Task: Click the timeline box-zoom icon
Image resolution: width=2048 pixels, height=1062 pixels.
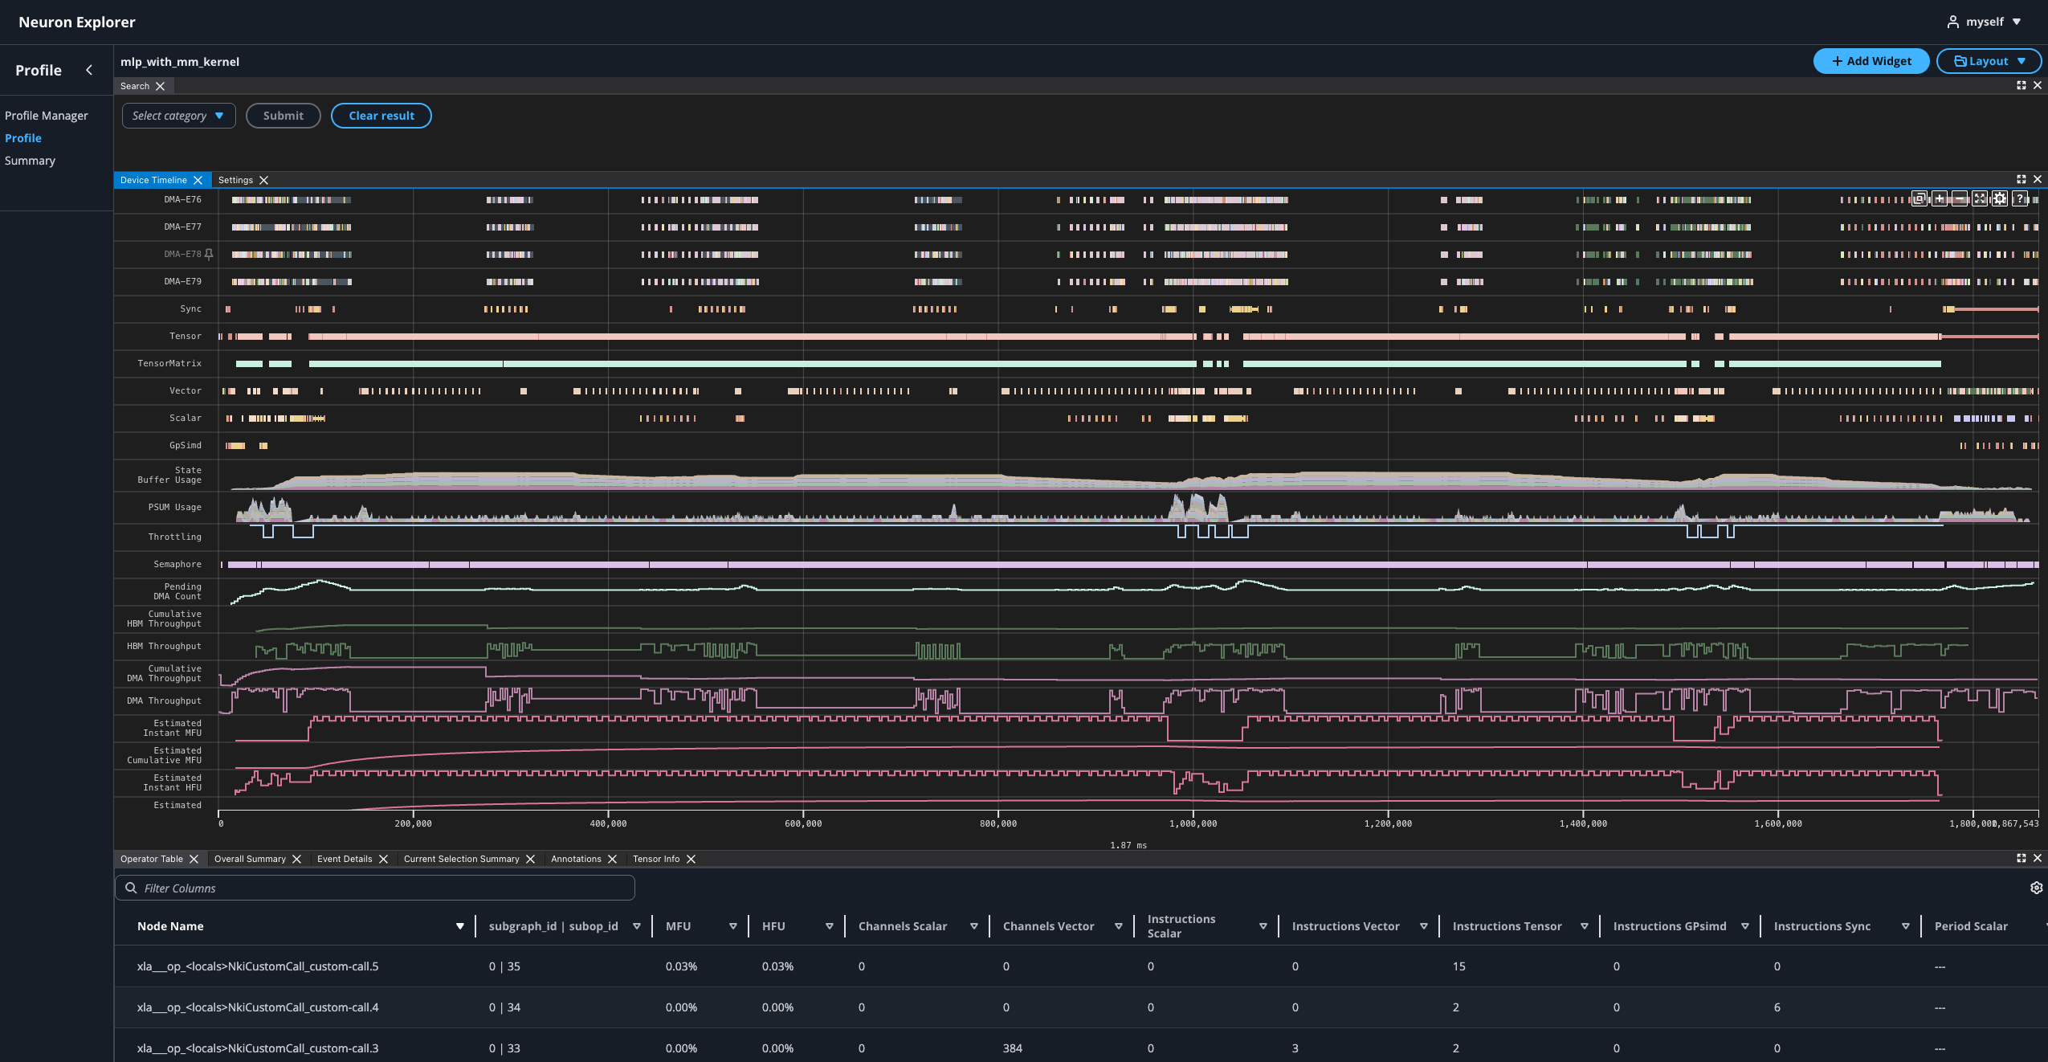Action: pos(1919,198)
